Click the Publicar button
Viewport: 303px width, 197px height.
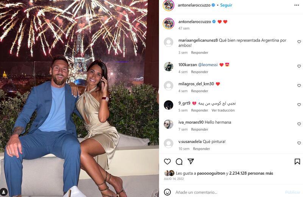[x=292, y=192]
